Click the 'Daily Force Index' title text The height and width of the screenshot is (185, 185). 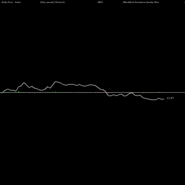[x=11, y=2]
